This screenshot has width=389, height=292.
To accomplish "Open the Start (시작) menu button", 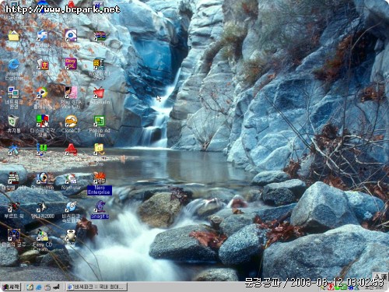I will tap(11, 287).
